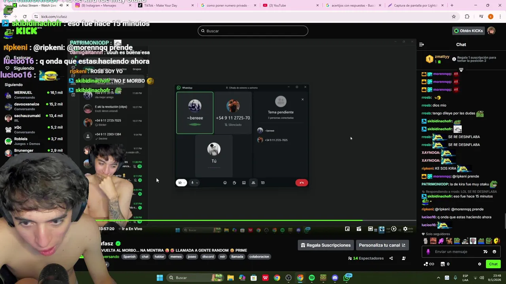Open chat settings gear icon

(x=480, y=264)
